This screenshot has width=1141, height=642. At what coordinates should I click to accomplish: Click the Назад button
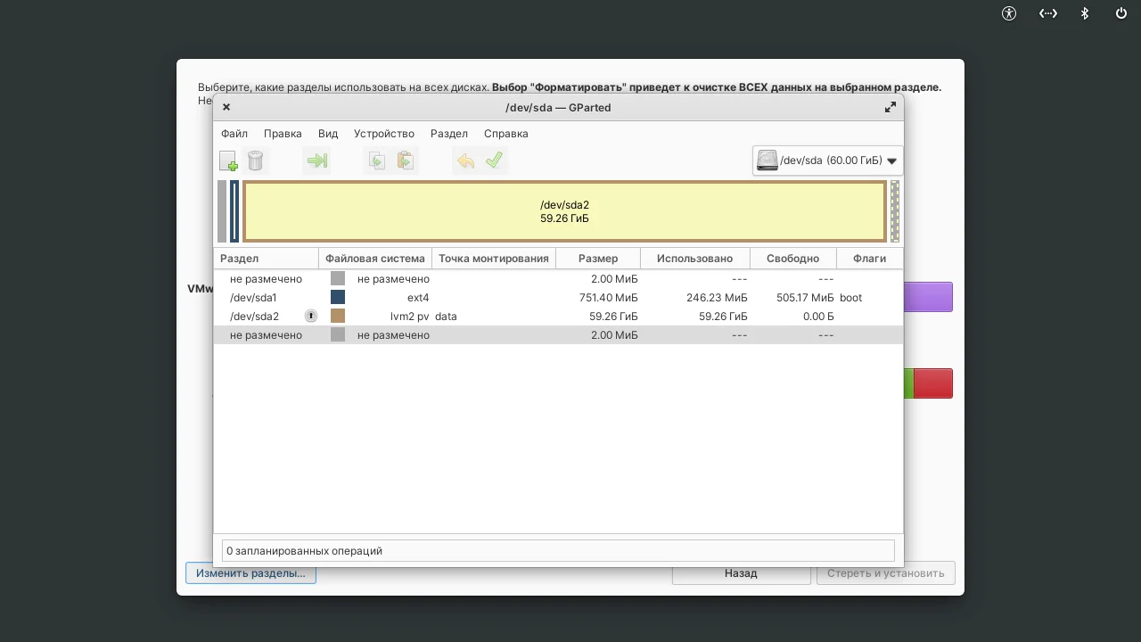[741, 572]
